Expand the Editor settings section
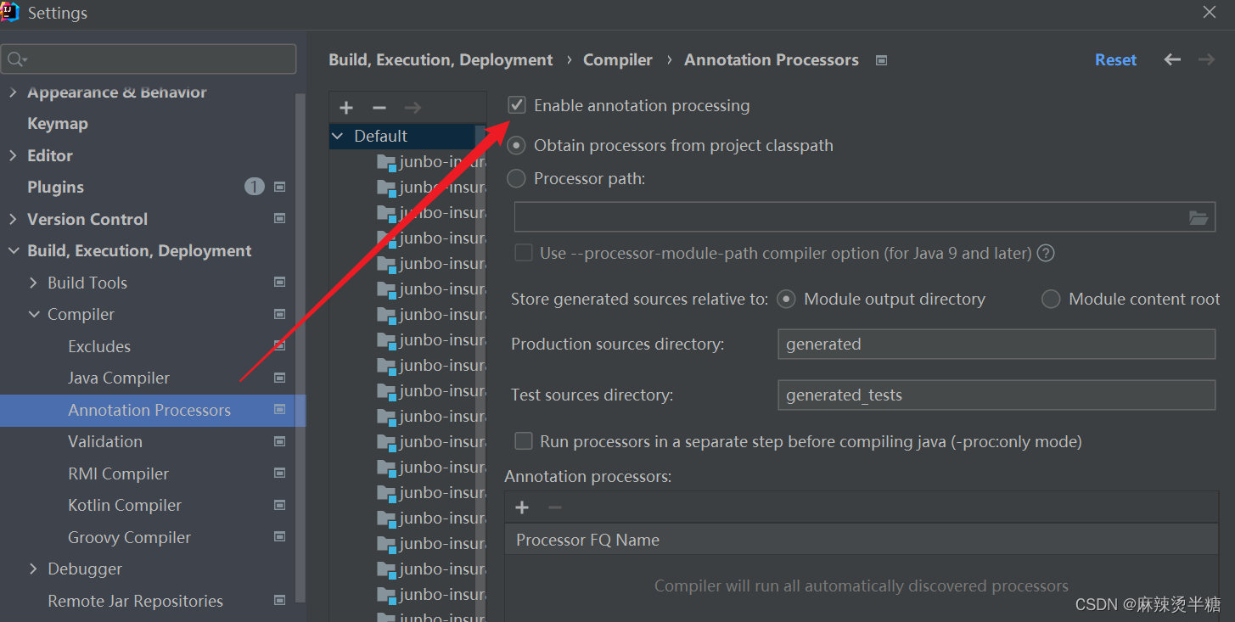 pyautogui.click(x=13, y=155)
